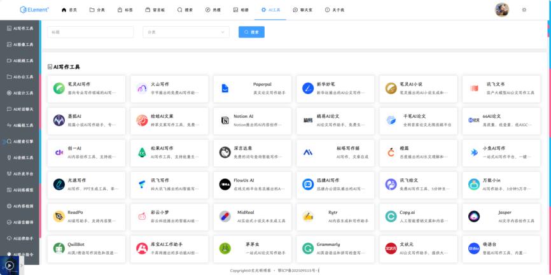Screen dimensions: 551x275
Task: Click the Notion AI logo icon
Action: pos(225,120)
